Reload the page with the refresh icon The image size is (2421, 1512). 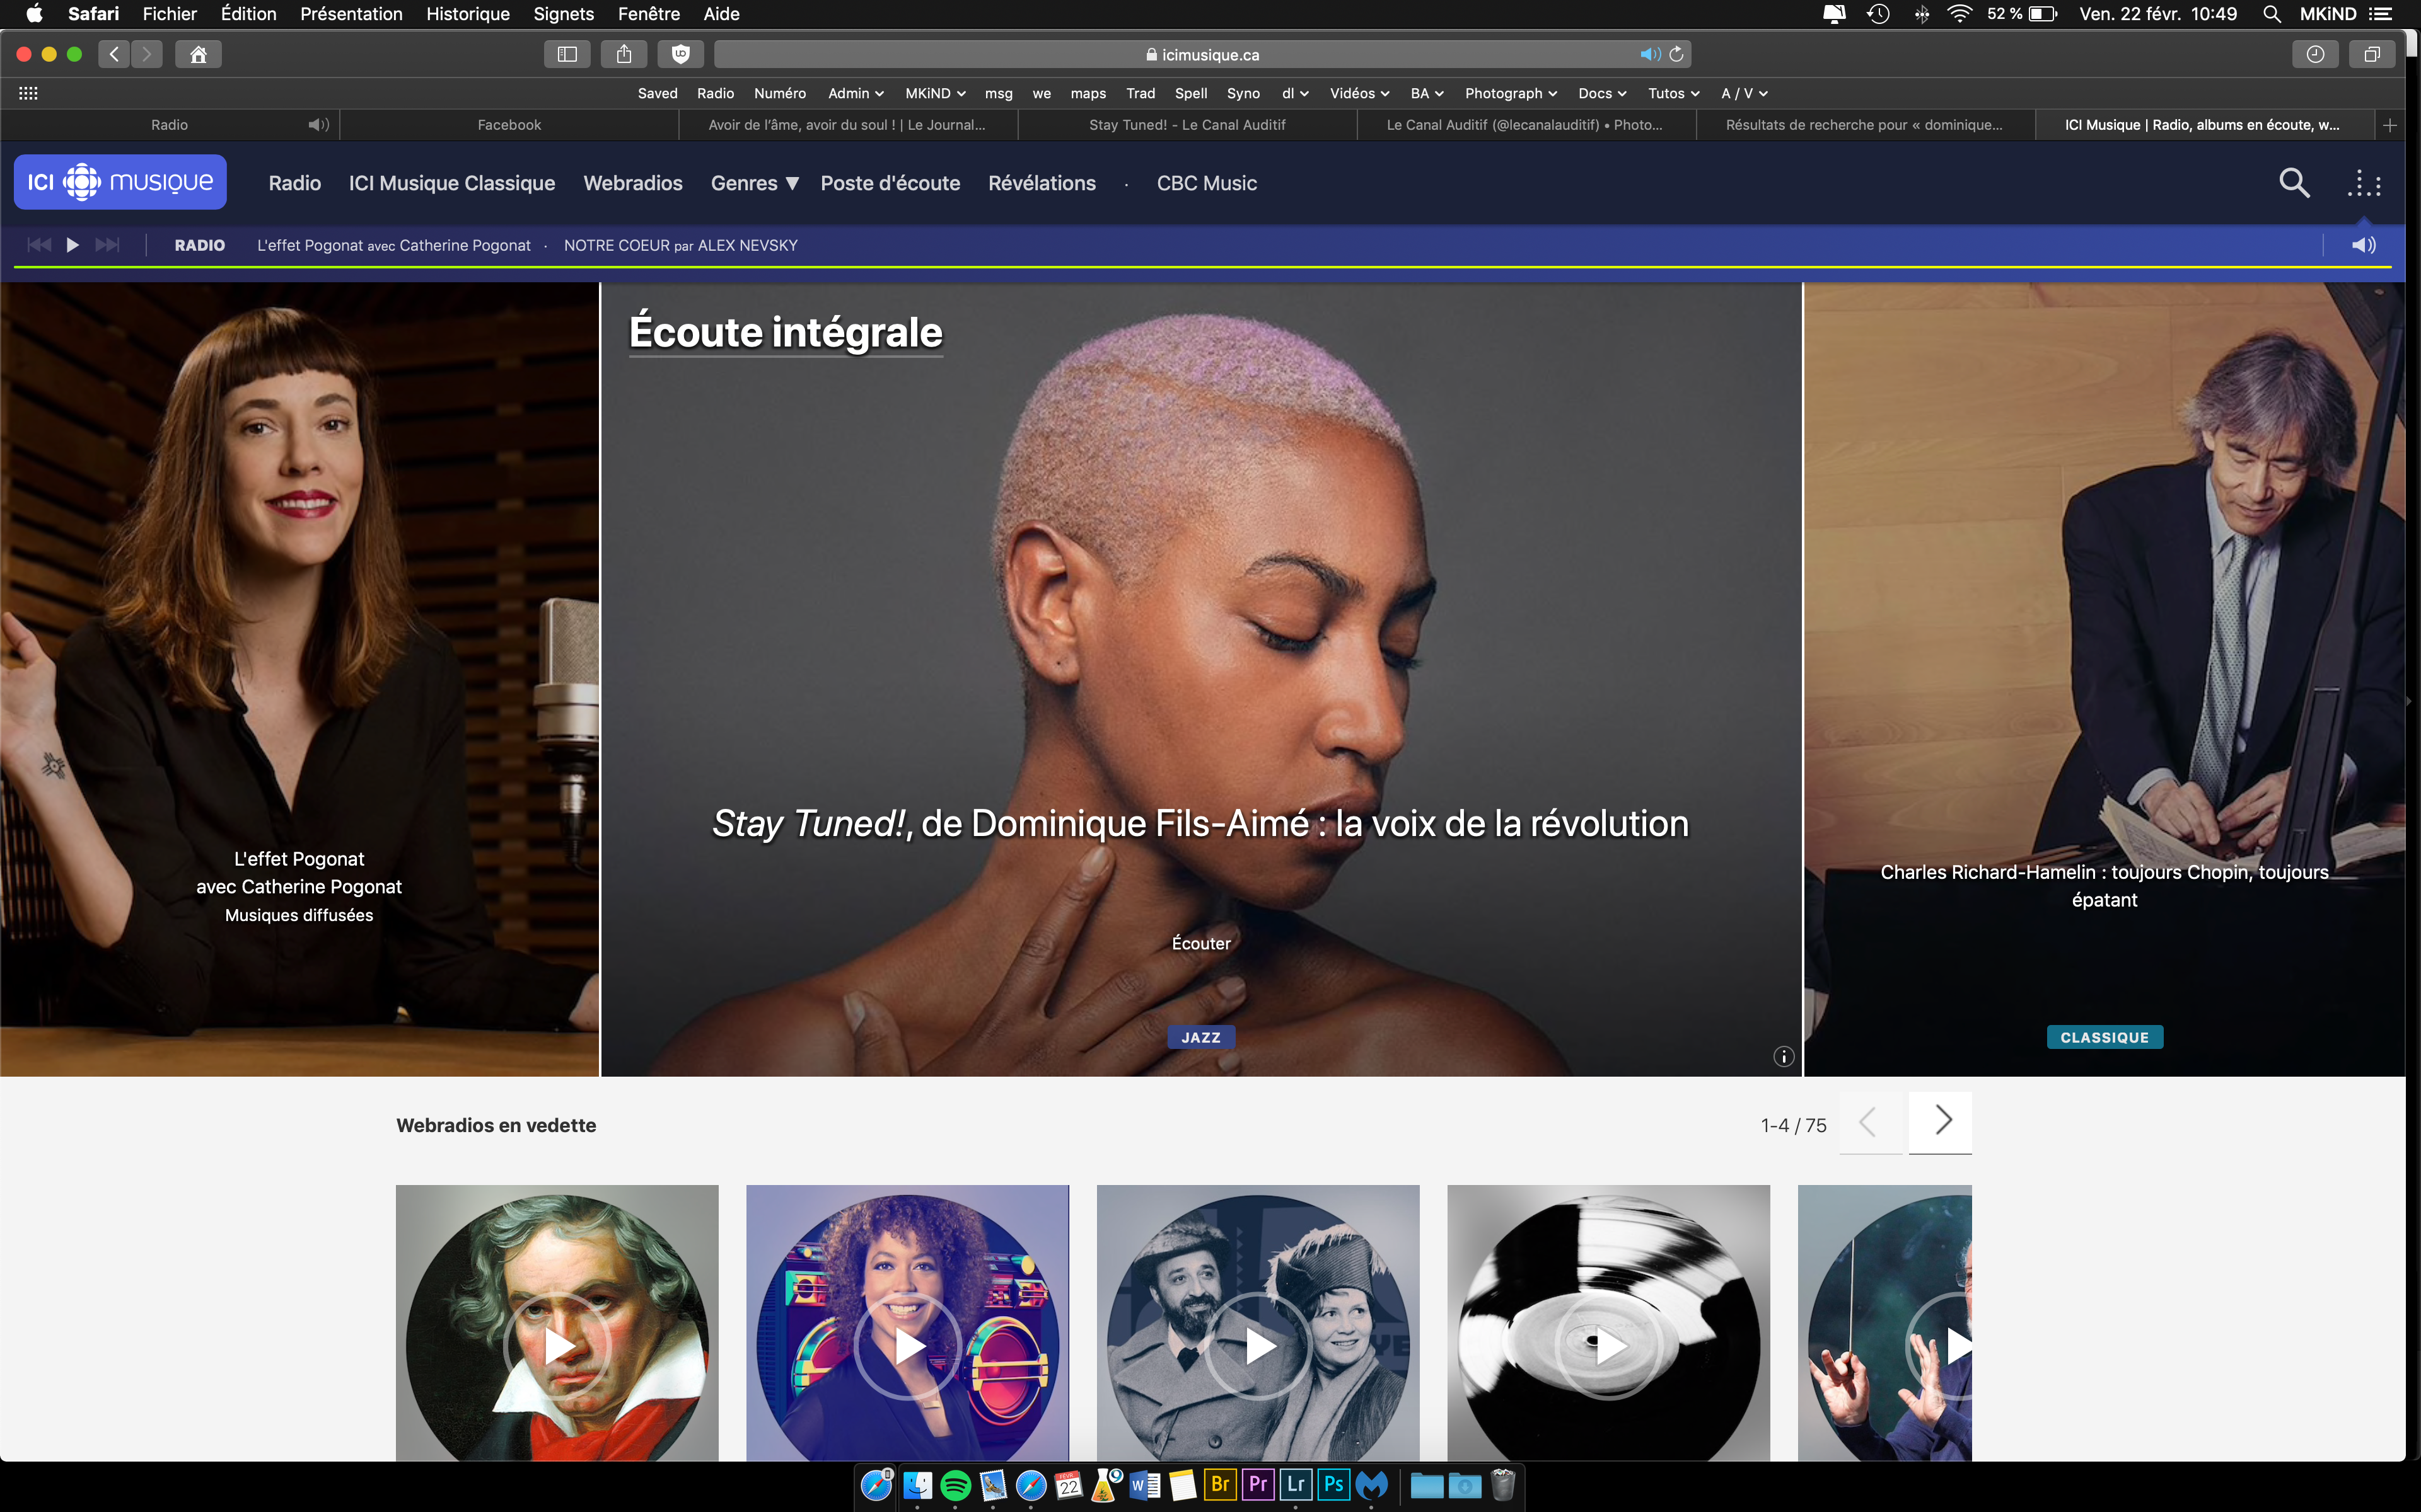tap(1676, 54)
